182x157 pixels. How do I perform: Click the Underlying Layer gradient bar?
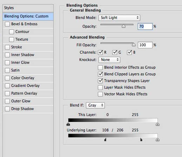pyautogui.click(x=113, y=136)
